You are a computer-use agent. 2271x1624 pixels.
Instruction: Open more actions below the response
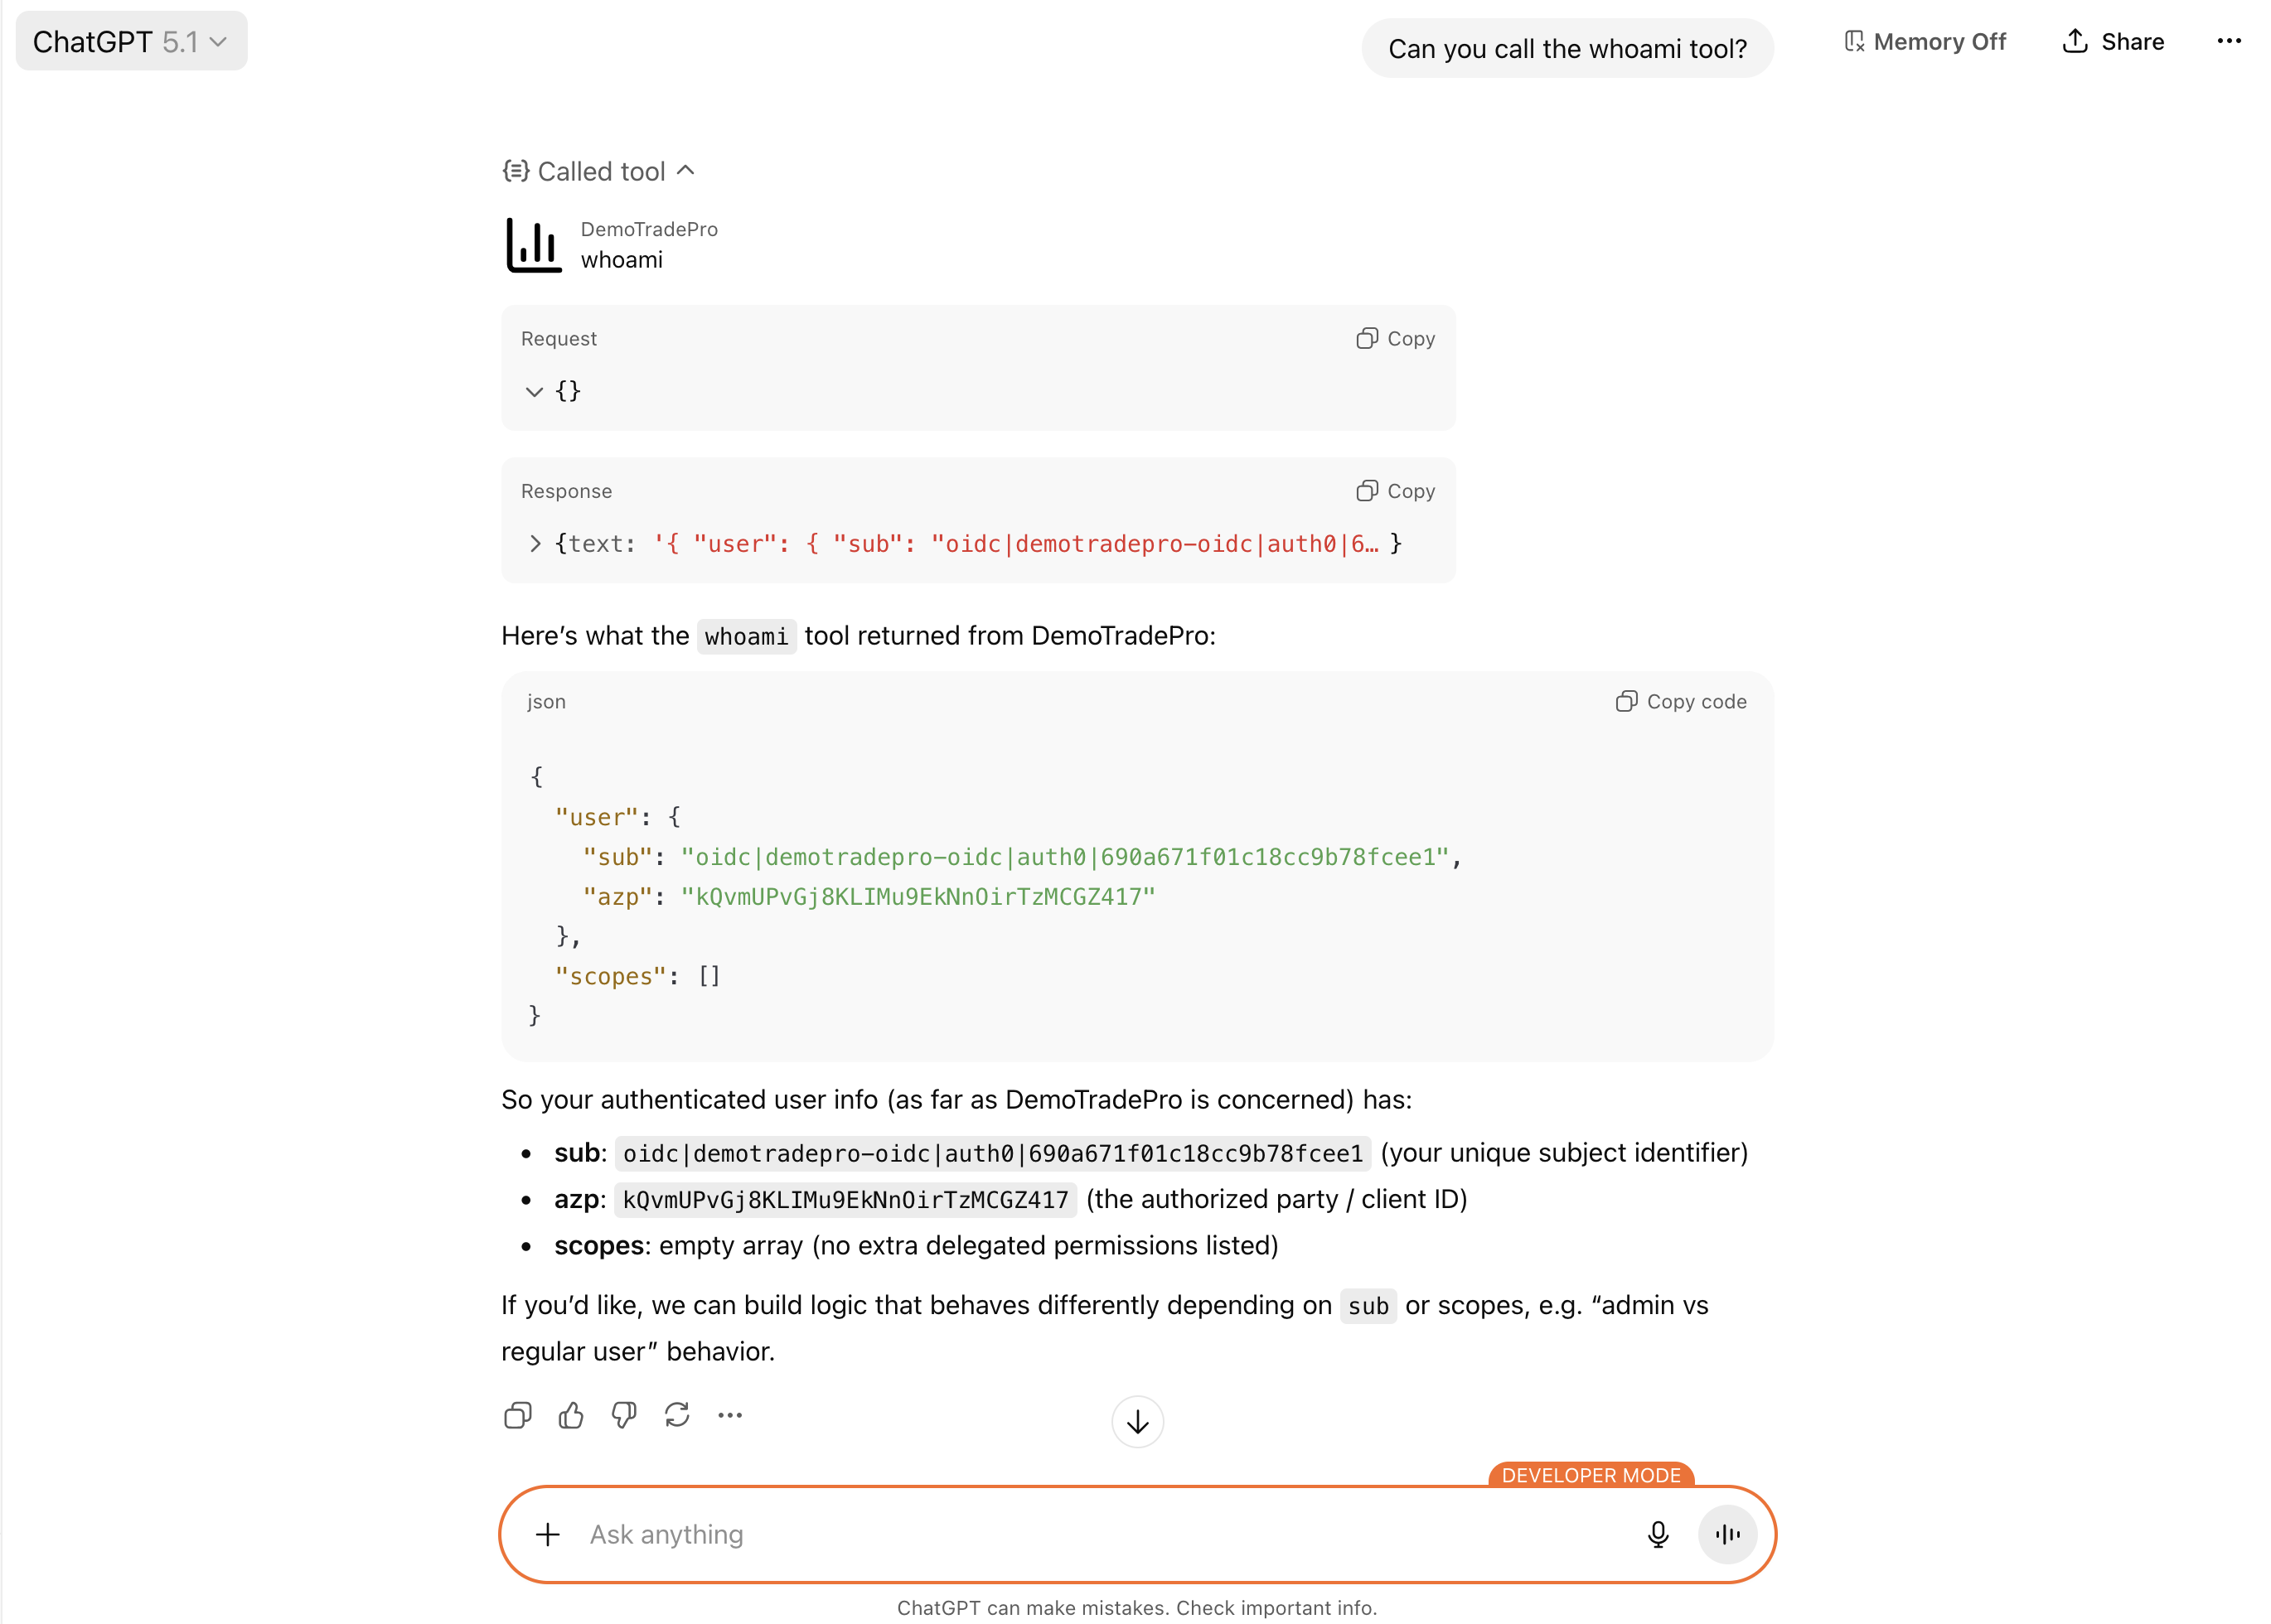tap(730, 1415)
